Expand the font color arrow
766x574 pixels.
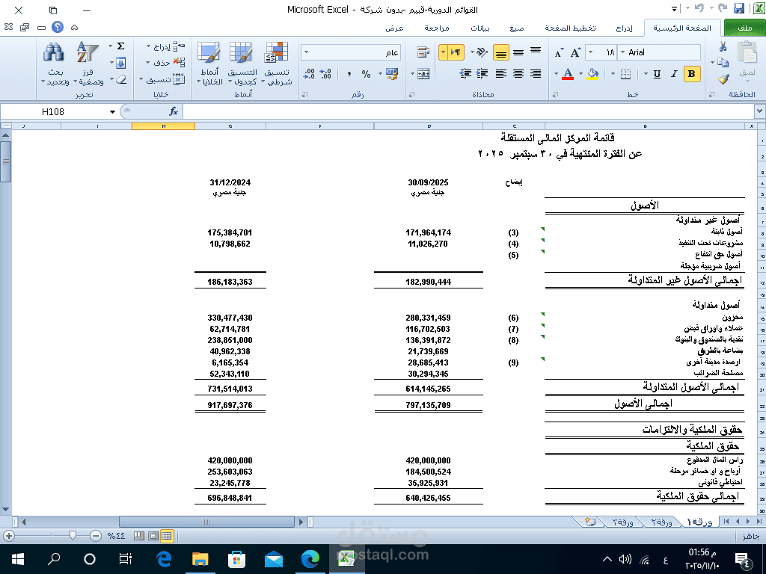click(x=556, y=74)
